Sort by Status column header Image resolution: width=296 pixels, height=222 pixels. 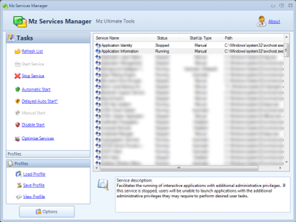(162, 38)
